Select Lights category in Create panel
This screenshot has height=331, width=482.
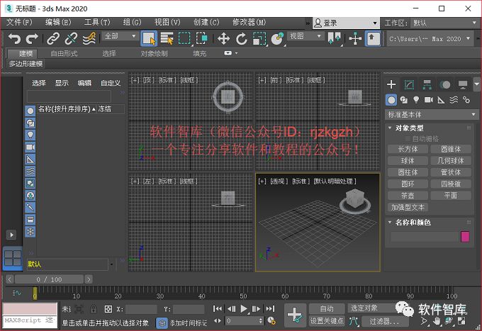(x=416, y=100)
